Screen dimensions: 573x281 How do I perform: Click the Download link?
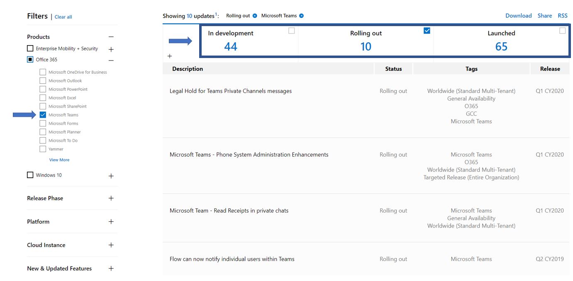point(518,16)
